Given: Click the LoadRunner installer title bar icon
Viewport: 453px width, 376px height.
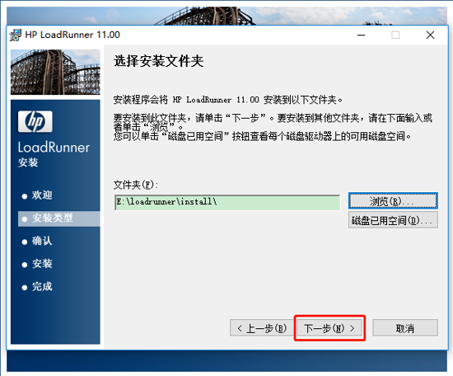Looking at the screenshot, I should [x=16, y=35].
